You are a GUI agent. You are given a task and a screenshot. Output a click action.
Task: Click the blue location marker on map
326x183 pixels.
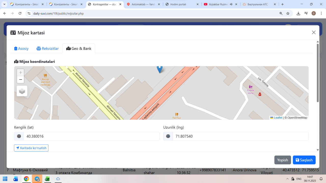(x=159, y=69)
